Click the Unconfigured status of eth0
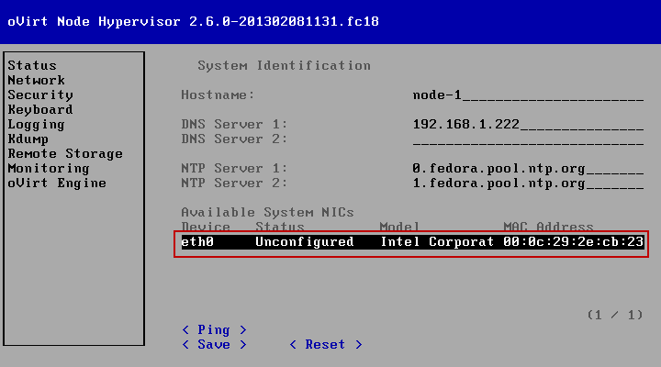The height and width of the screenshot is (367, 661). point(305,242)
